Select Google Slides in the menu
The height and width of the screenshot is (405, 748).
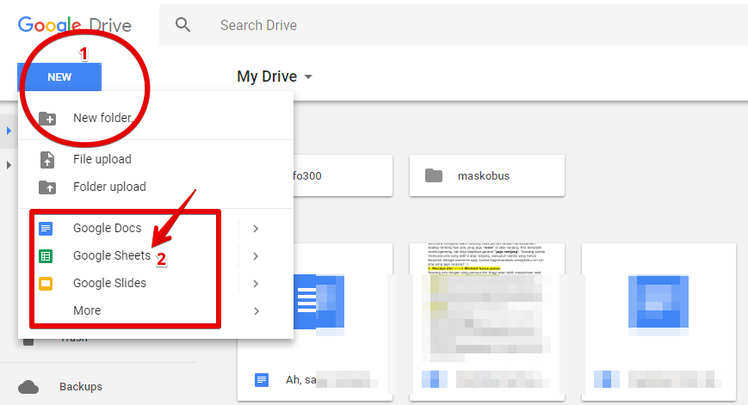point(156,283)
